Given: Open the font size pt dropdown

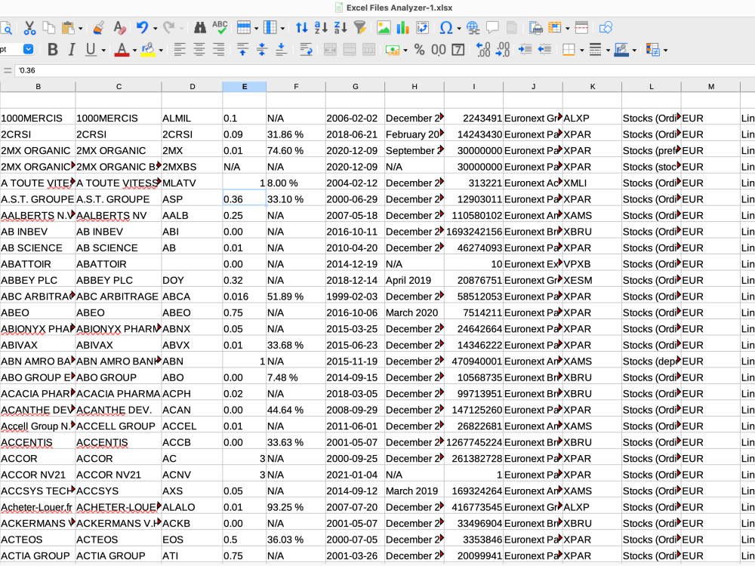Looking at the screenshot, I should [x=29, y=49].
